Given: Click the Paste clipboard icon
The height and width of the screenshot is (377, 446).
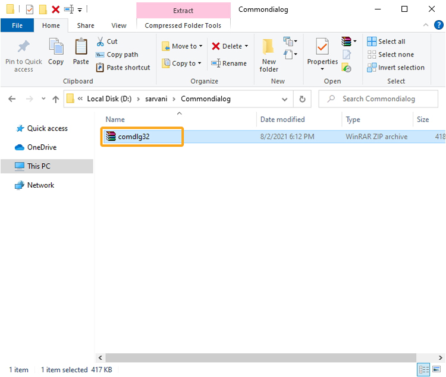Looking at the screenshot, I should (81, 46).
